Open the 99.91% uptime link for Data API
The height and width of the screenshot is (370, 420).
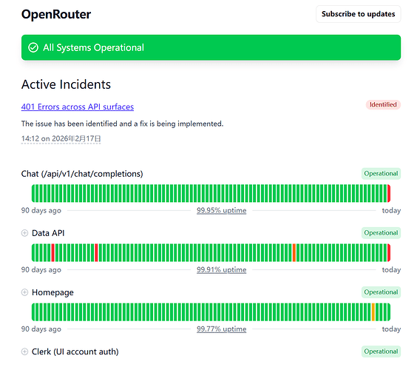(x=222, y=269)
